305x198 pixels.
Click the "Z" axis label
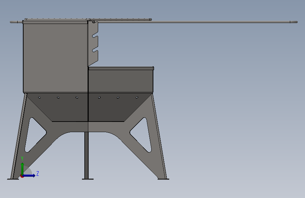[x=38, y=173]
